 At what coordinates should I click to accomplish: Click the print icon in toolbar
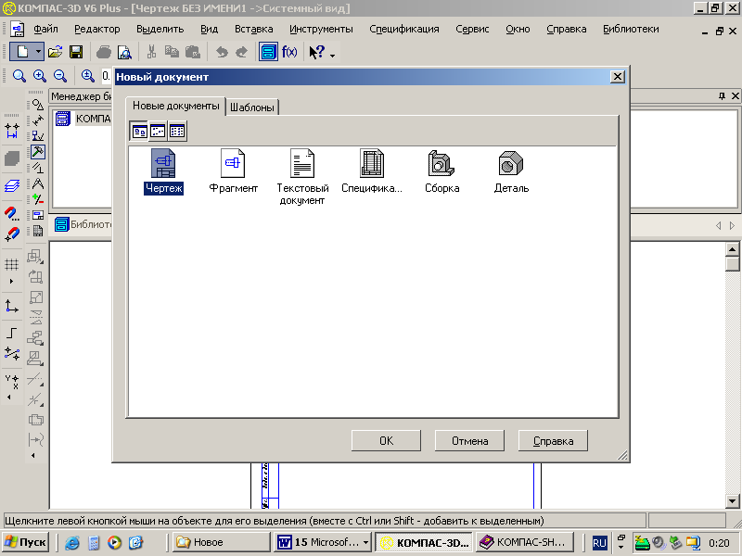[104, 52]
